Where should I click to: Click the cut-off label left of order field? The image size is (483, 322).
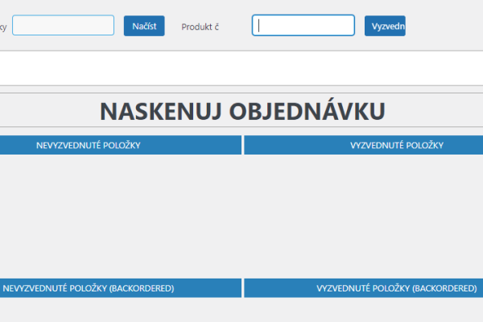pos(3,27)
